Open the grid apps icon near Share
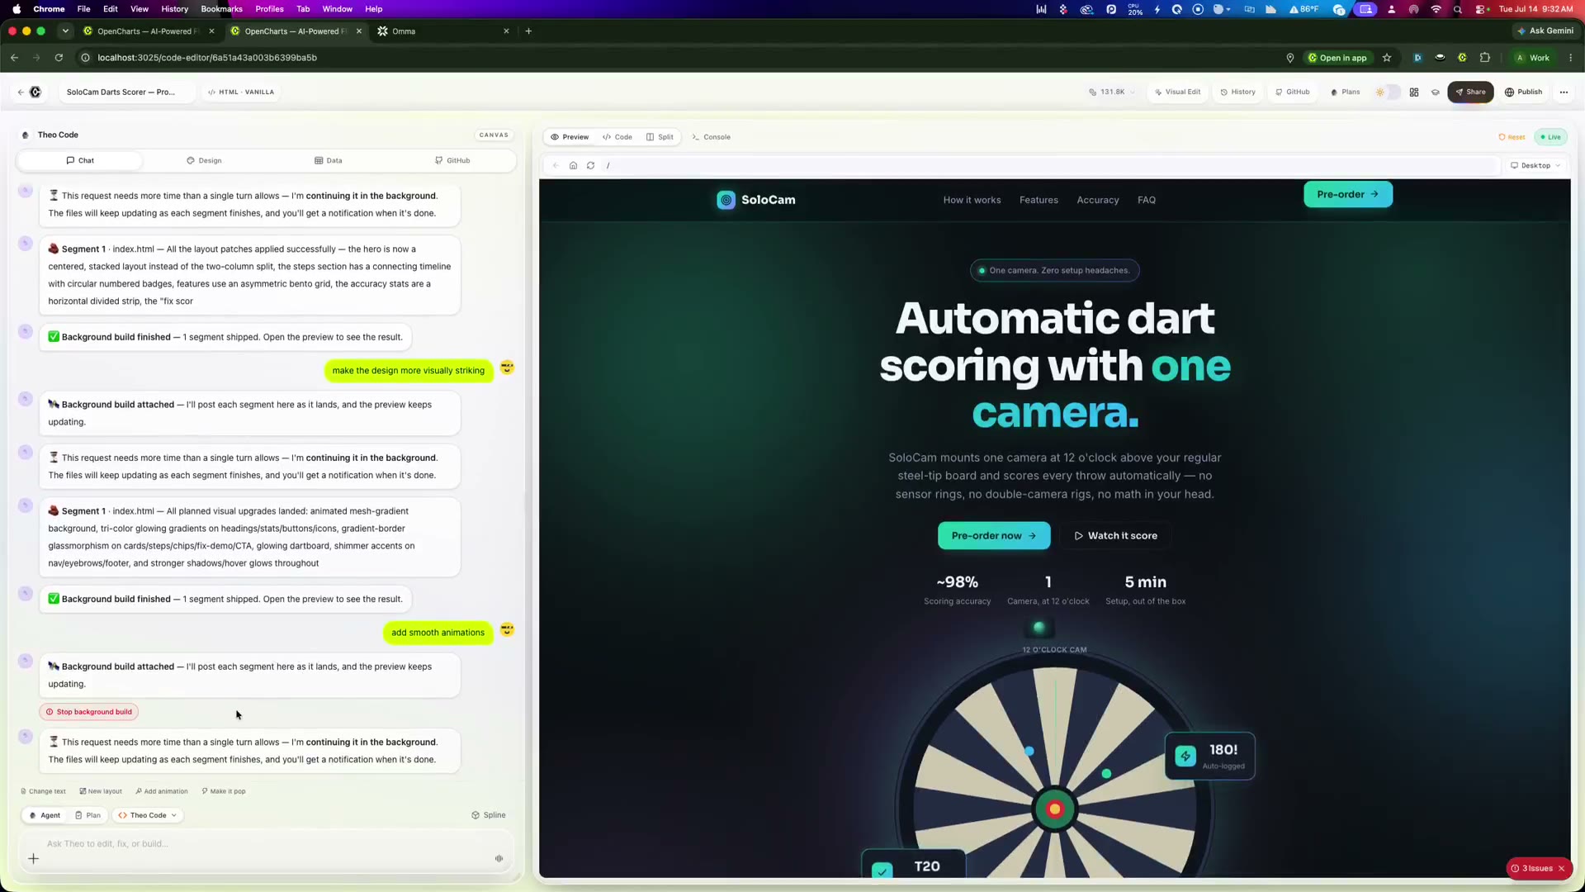Screen dimensions: 1585x892 1414,93
